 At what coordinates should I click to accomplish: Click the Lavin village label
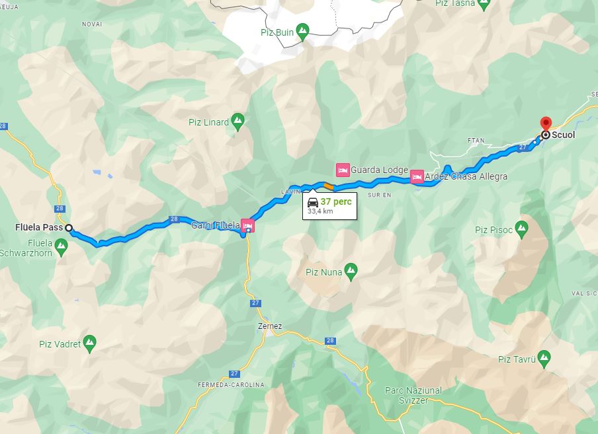(x=291, y=192)
